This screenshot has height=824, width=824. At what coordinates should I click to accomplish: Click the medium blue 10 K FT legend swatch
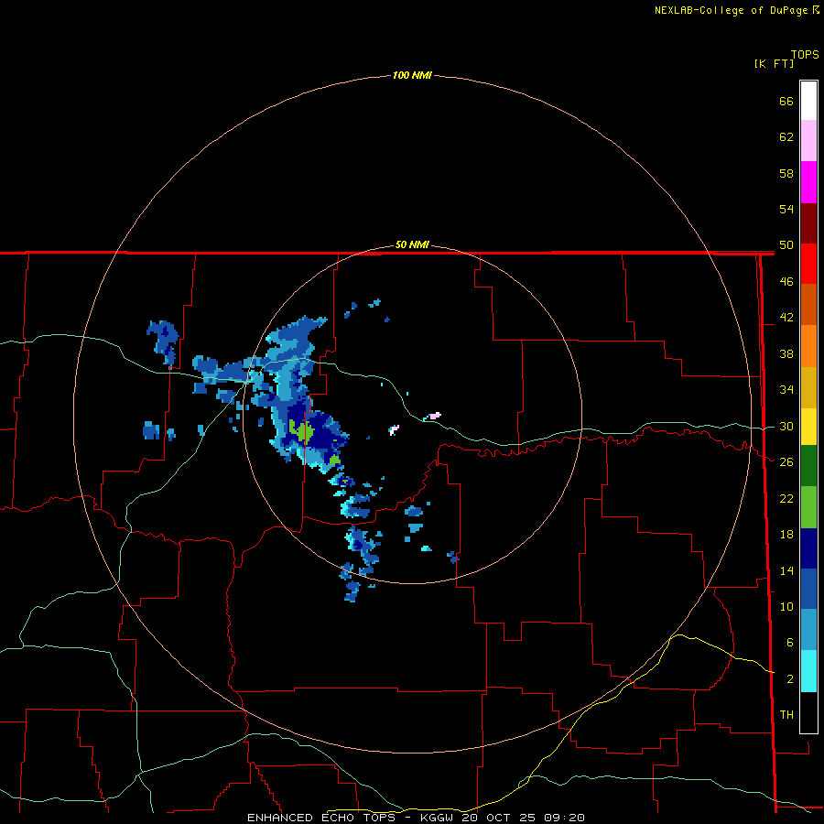pos(808,589)
